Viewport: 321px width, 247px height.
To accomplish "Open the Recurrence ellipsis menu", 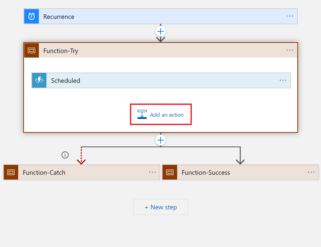I will click(x=290, y=16).
